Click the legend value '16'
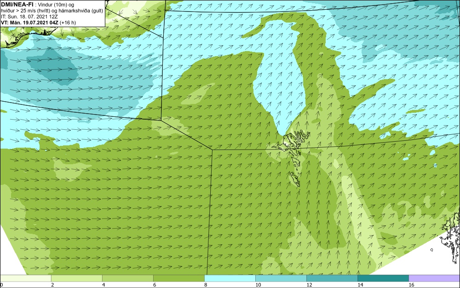Image resolution: width=460 pixels, height=288 pixels. coord(411,285)
